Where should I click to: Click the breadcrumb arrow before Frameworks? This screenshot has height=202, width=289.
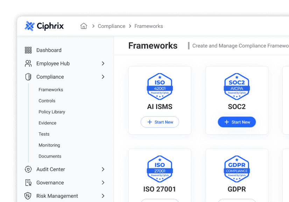(130, 26)
